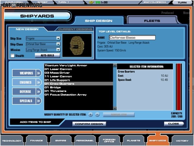Increase selected item quantity with plus icon

click(90, 114)
